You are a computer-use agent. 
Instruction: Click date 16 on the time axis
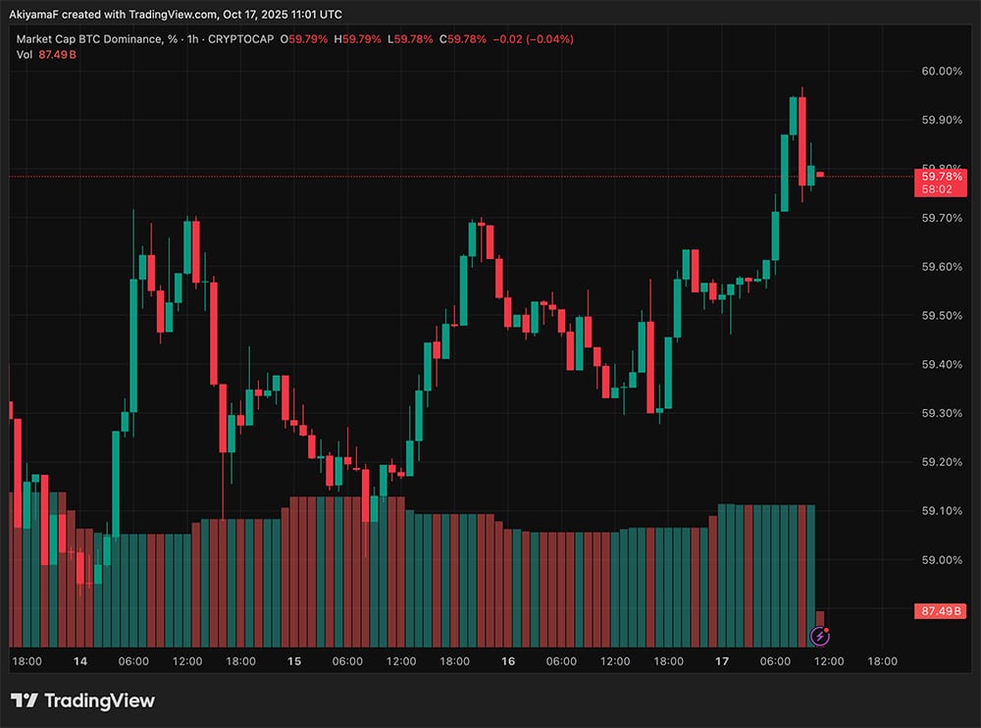tap(508, 661)
